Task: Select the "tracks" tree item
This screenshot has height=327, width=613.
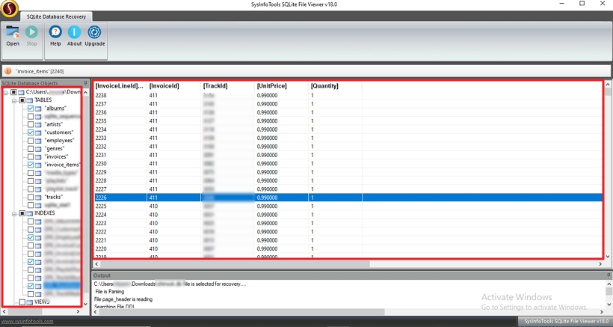Action: [54, 197]
